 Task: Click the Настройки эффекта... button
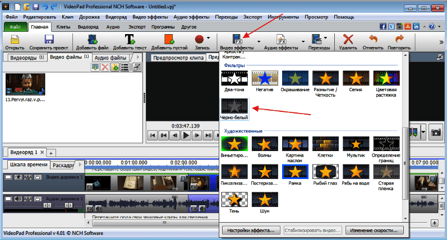251,230
